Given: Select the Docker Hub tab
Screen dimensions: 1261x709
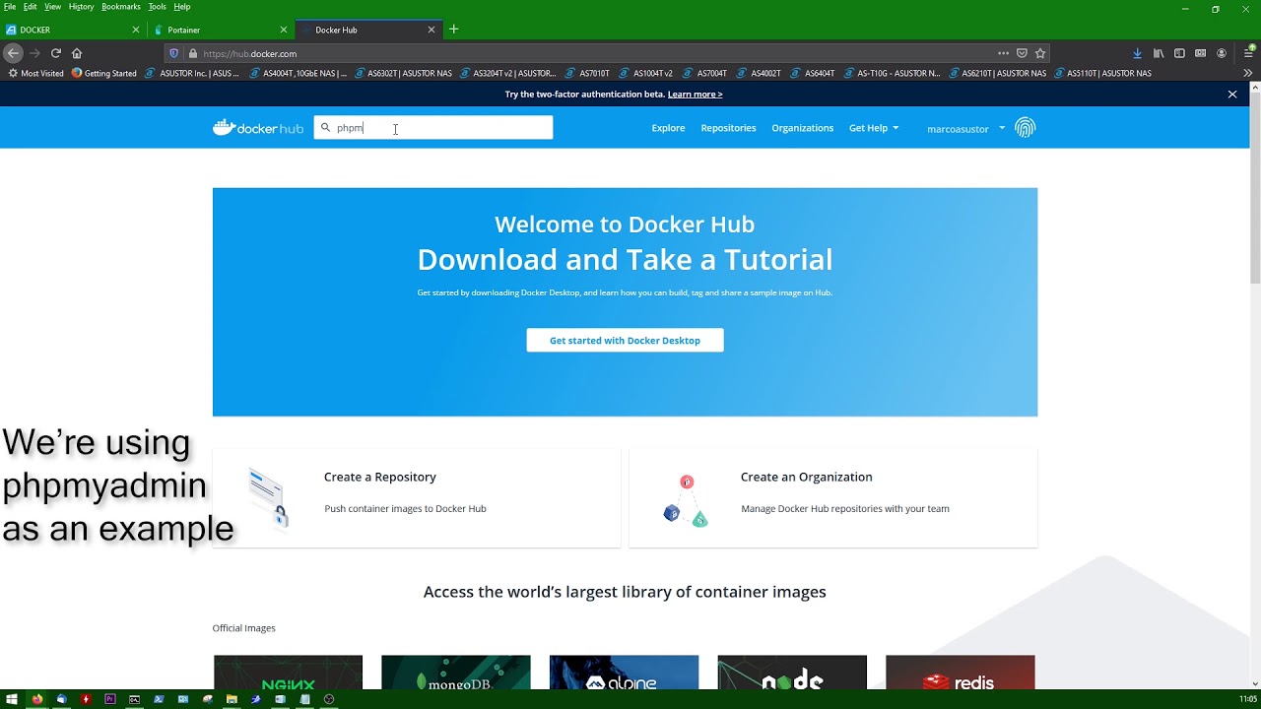Looking at the screenshot, I should (369, 30).
